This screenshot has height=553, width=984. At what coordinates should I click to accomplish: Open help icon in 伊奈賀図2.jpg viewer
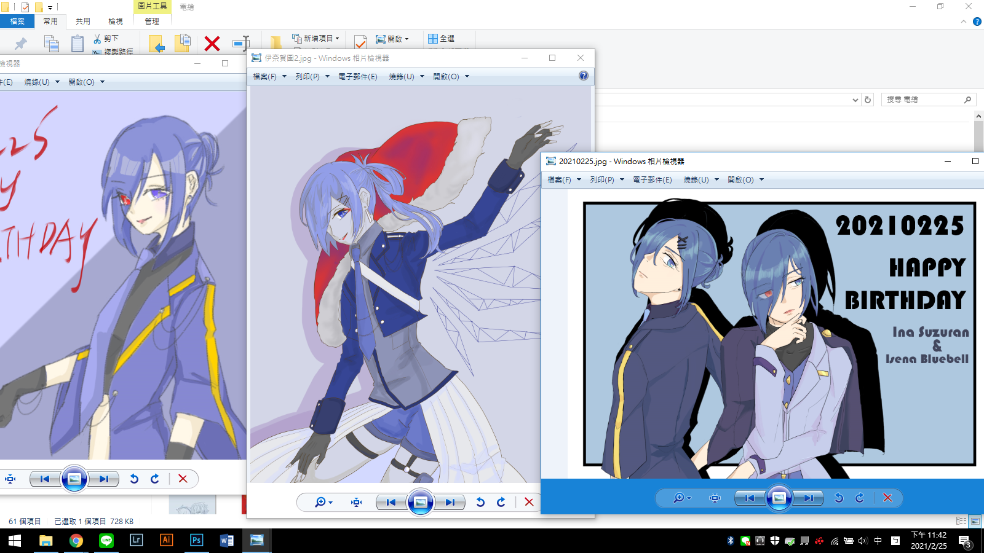point(584,76)
